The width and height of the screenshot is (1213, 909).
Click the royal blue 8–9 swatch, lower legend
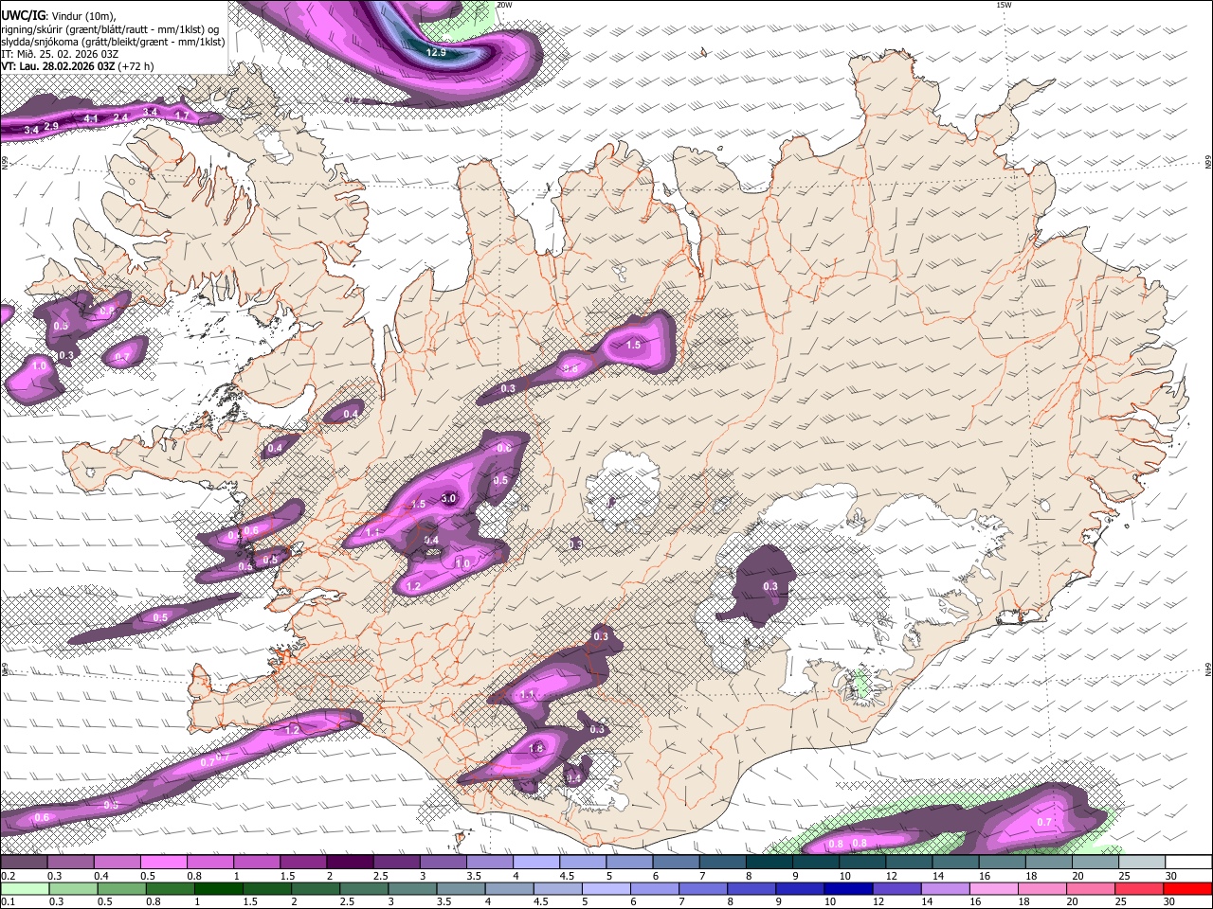752,888
